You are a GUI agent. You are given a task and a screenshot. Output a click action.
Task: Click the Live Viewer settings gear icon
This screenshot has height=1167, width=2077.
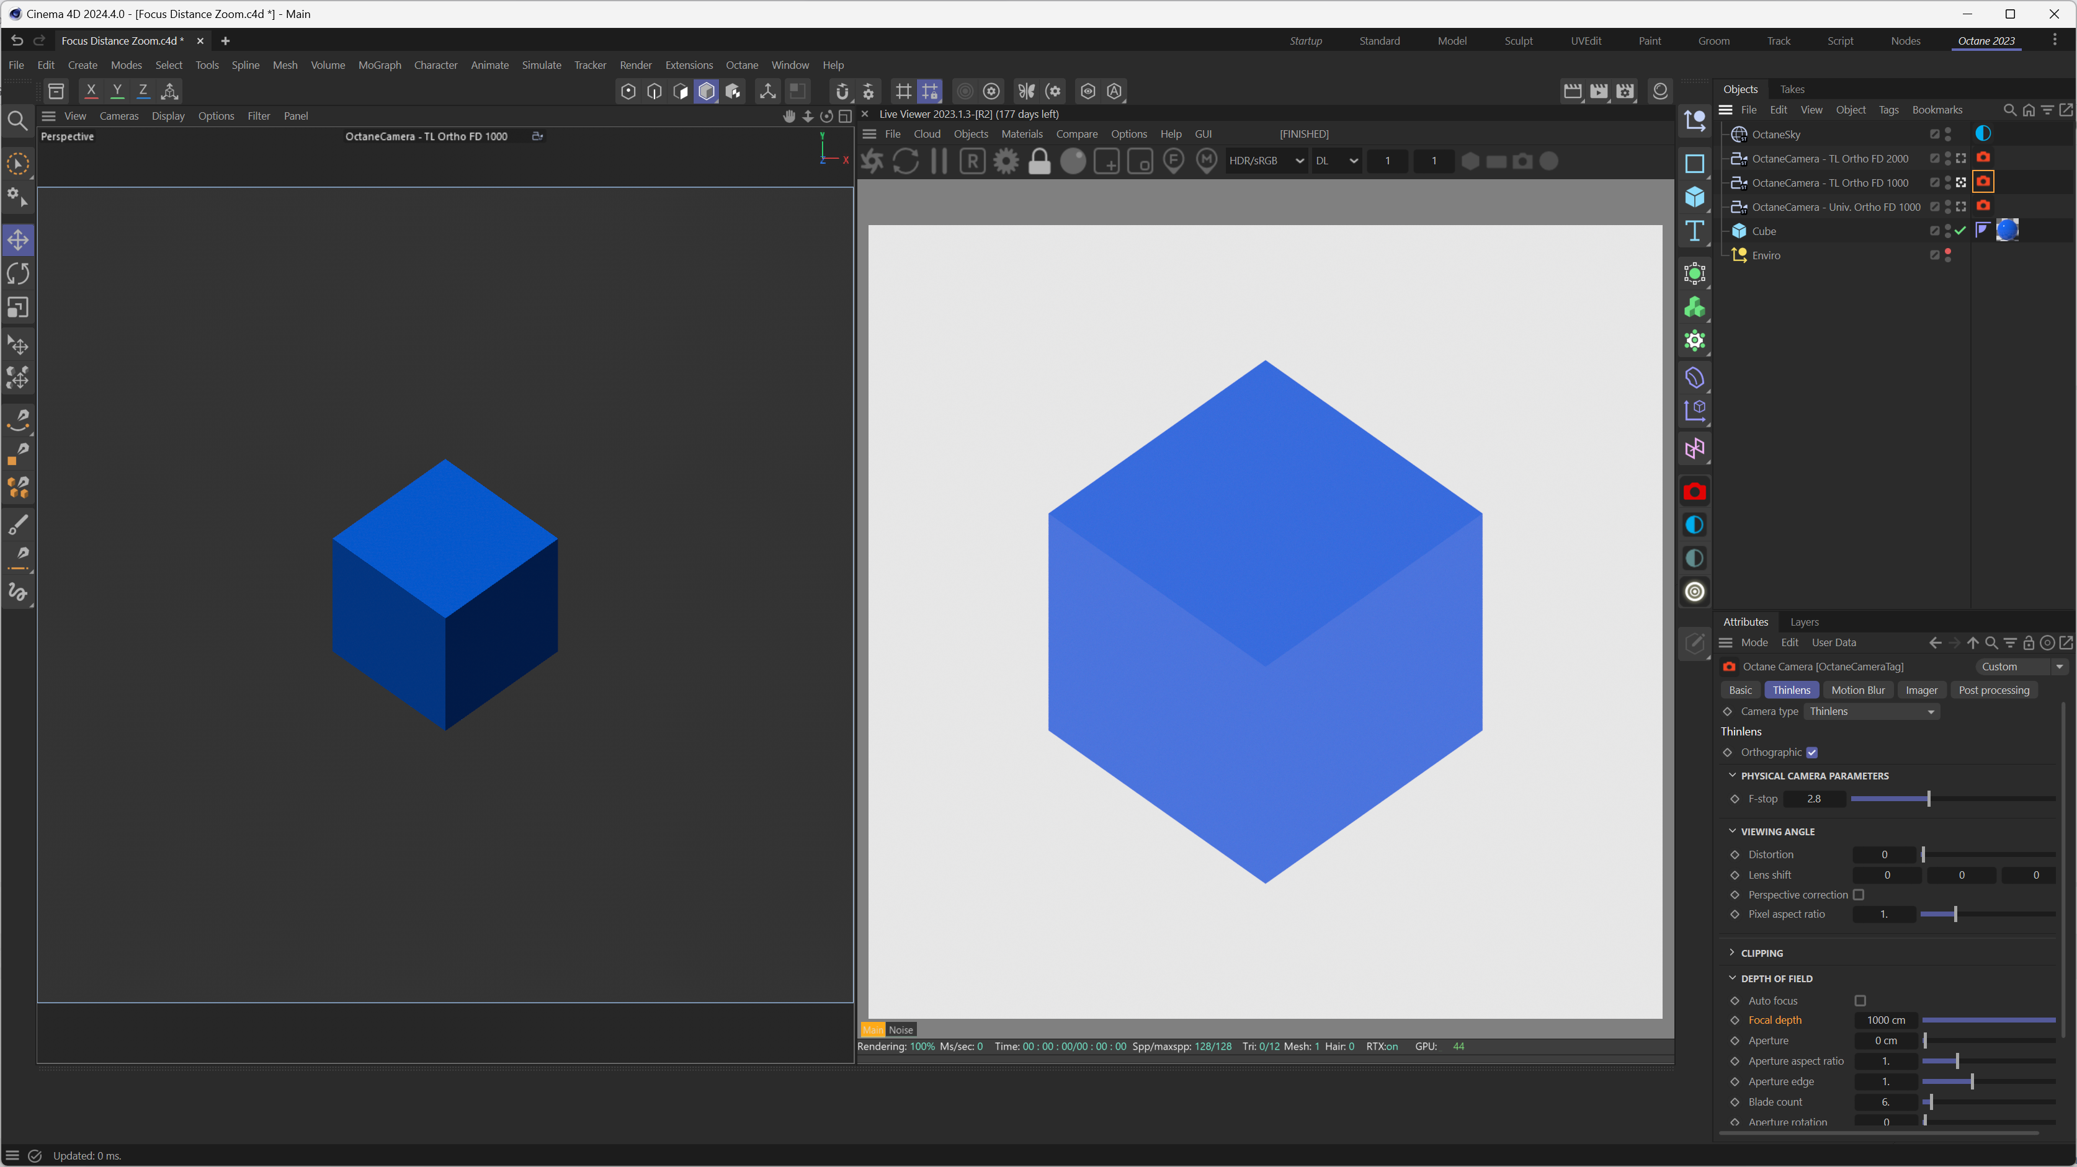(1006, 161)
